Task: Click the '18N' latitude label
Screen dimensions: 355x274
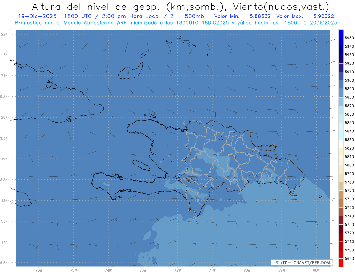Action: tap(4, 201)
